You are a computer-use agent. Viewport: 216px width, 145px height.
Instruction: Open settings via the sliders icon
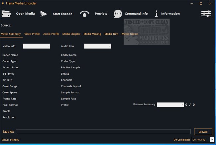[x=206, y=14]
